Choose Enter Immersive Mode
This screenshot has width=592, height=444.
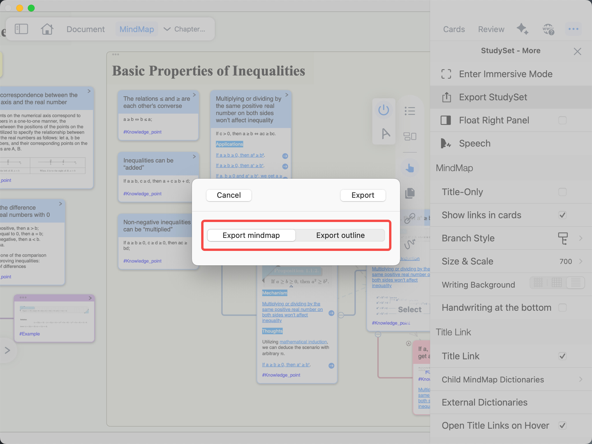click(511, 74)
